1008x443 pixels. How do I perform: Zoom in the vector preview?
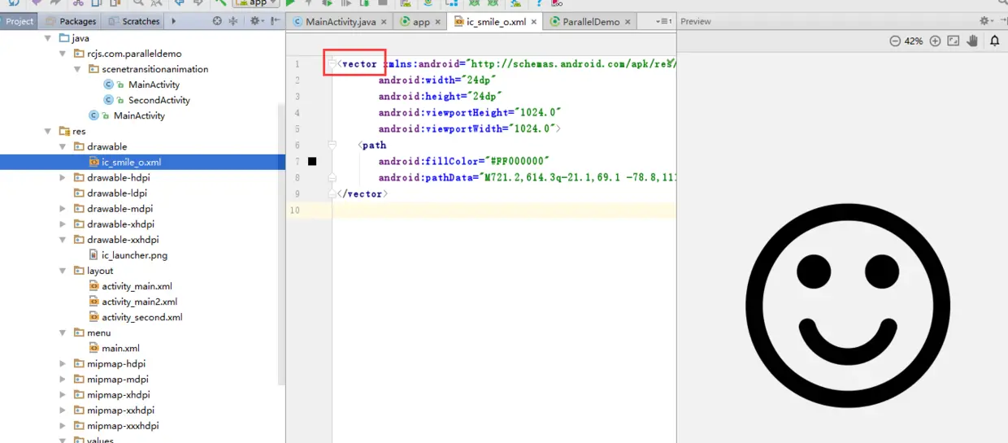[x=935, y=41]
